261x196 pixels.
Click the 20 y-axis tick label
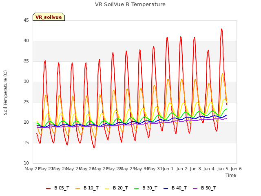[26, 122]
